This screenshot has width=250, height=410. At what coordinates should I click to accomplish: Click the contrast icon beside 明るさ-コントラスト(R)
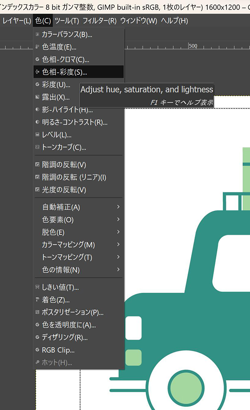coord(37,122)
